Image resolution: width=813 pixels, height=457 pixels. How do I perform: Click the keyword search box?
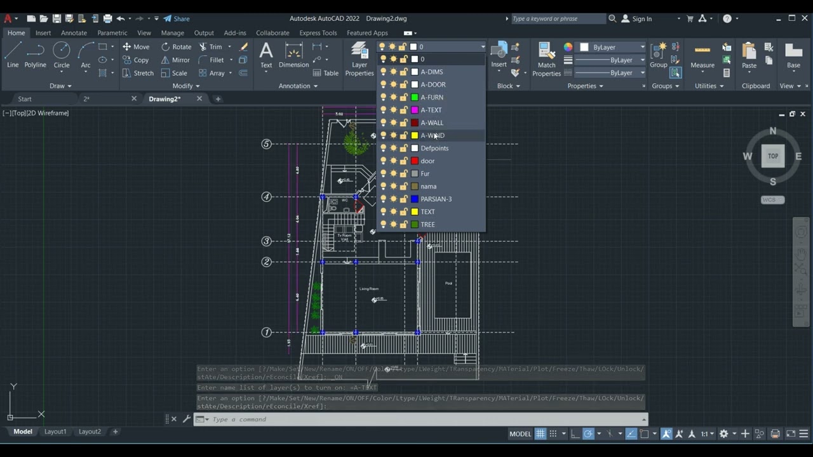[x=558, y=18]
